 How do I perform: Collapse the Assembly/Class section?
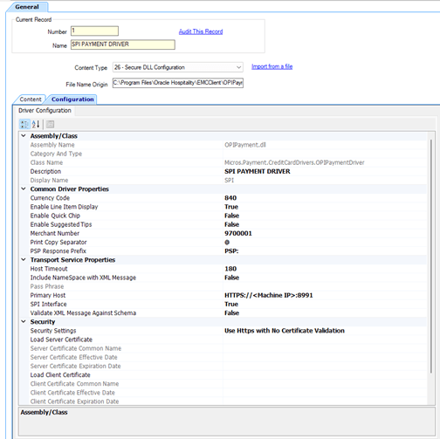click(x=24, y=136)
